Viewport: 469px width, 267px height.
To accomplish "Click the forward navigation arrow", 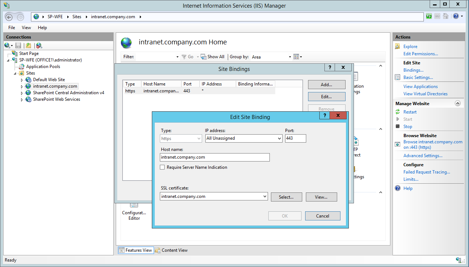I will (20, 17).
